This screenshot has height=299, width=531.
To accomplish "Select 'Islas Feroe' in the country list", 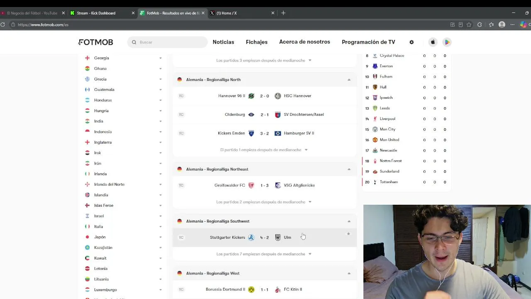I will [104, 206].
